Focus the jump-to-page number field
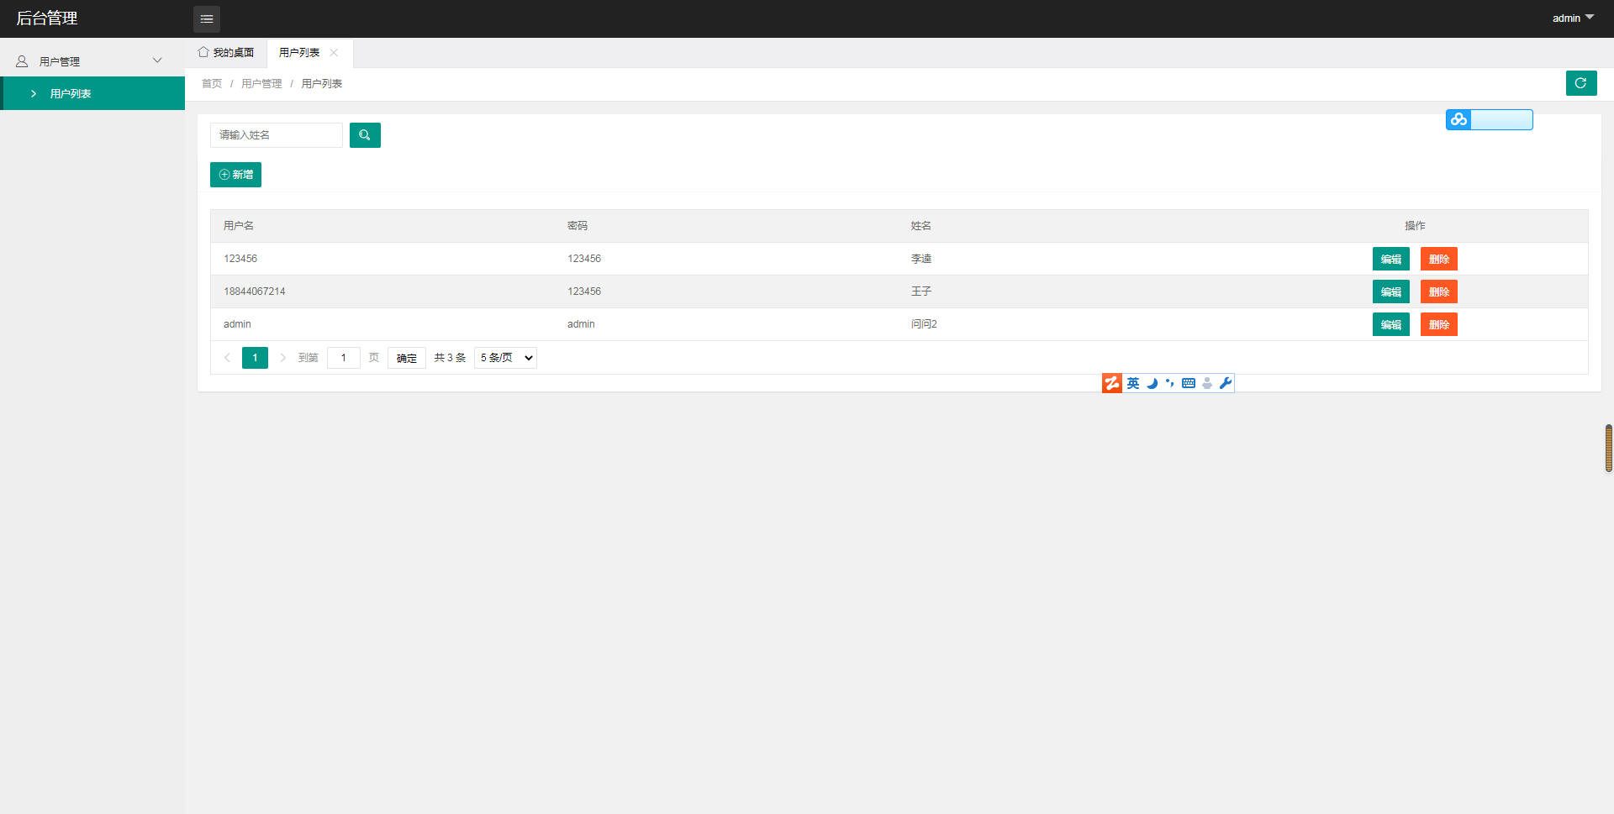The image size is (1614, 814). [344, 358]
